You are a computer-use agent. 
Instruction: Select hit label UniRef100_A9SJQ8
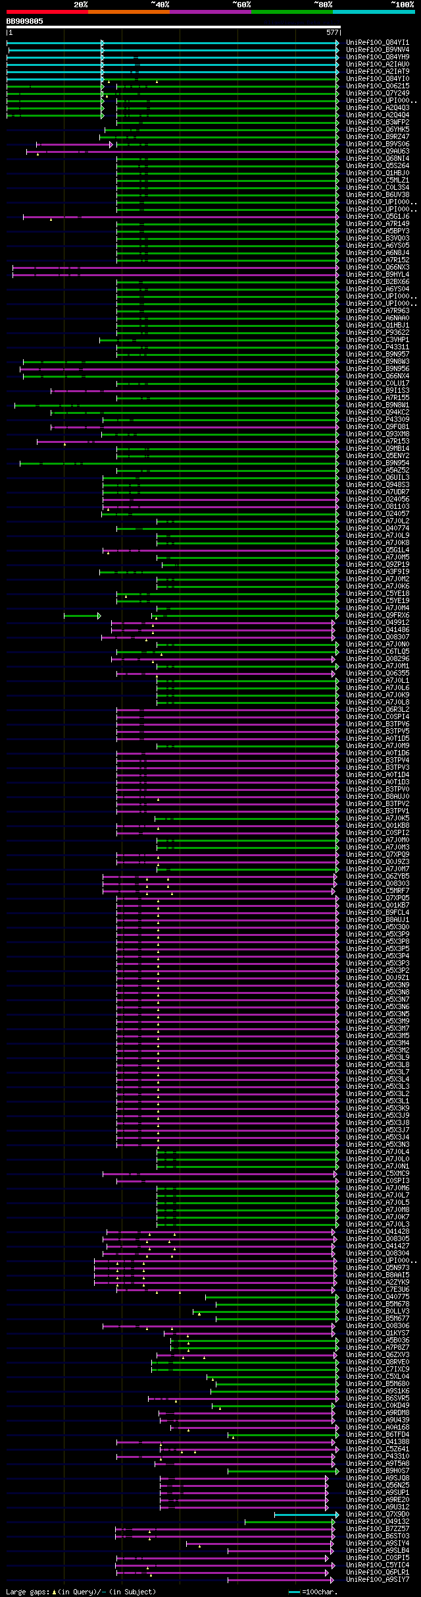click(378, 1478)
